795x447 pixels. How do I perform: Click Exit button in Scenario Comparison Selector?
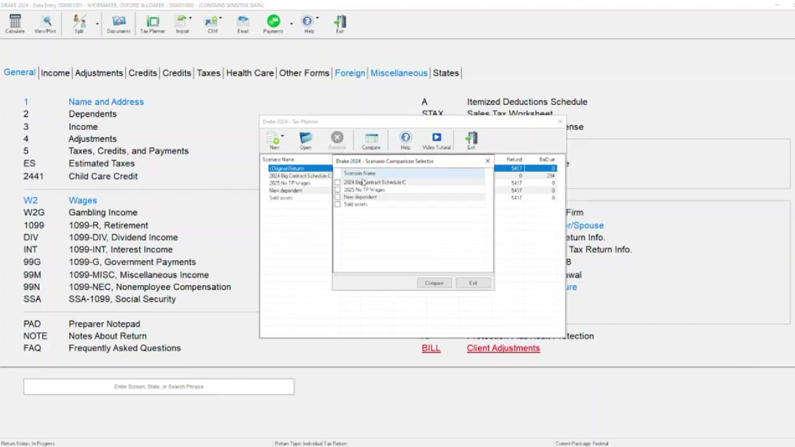point(473,283)
